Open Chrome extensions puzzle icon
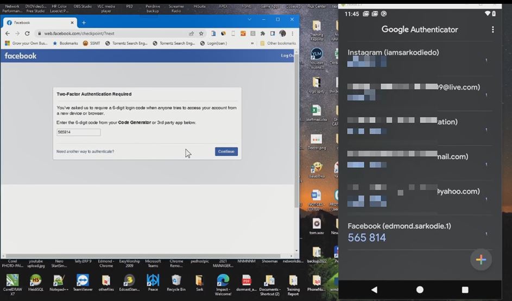This screenshot has height=301, width=512. (x=263, y=34)
